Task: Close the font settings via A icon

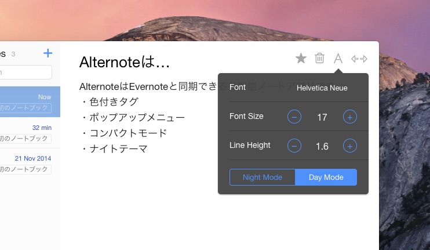Action: point(338,59)
